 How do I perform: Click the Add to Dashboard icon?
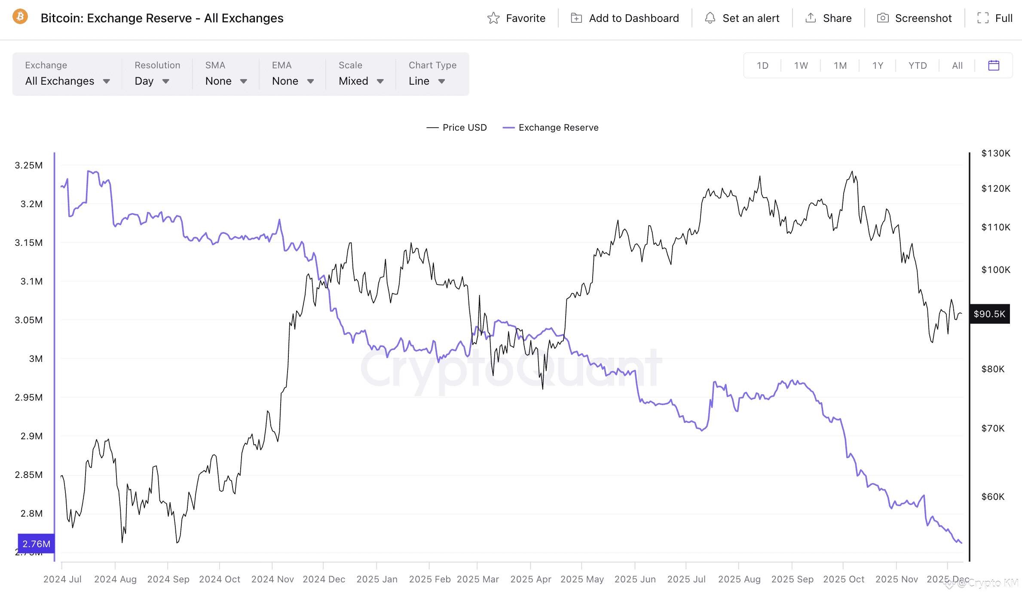coord(576,18)
